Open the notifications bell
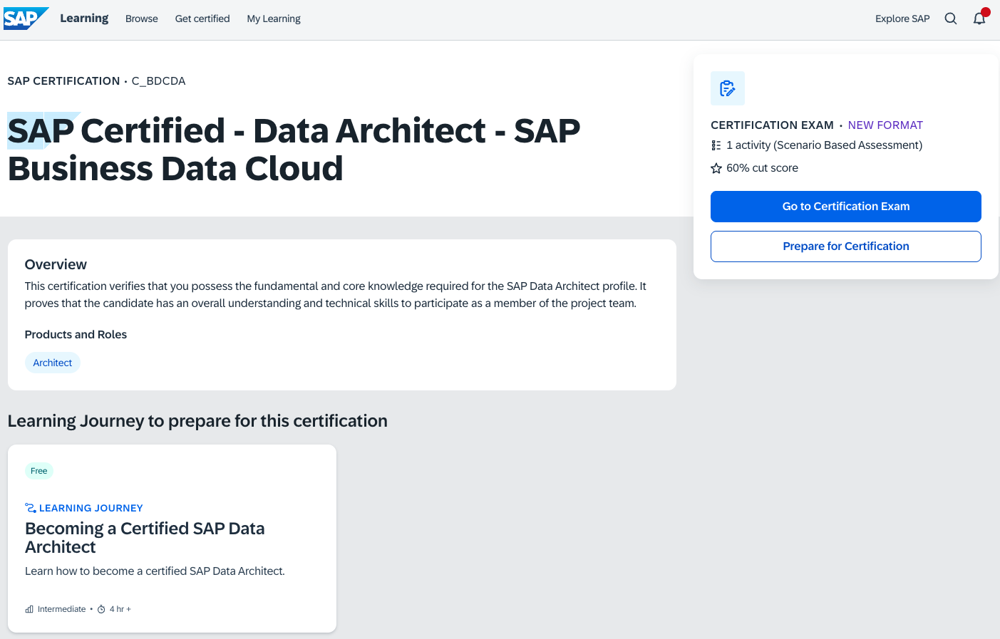This screenshot has width=1000, height=639. click(x=979, y=19)
